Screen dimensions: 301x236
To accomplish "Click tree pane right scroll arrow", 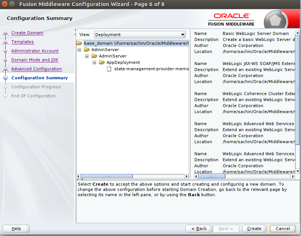I will 186,176.
